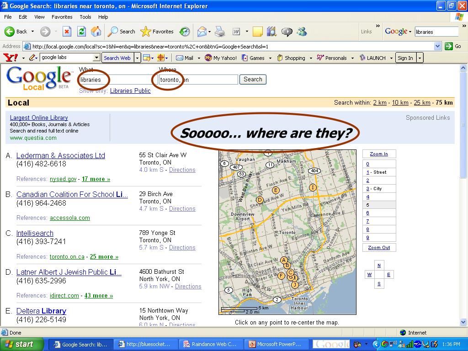Open My Yahoo! from Yahoo toolbar
This screenshot has height=351, width=468.
point(221,58)
